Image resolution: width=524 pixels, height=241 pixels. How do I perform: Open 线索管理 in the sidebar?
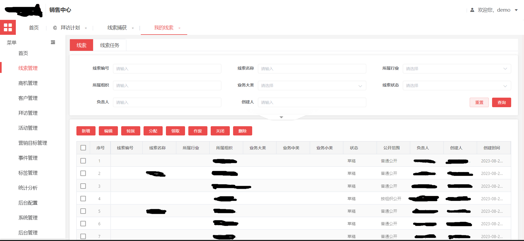[x=28, y=68]
